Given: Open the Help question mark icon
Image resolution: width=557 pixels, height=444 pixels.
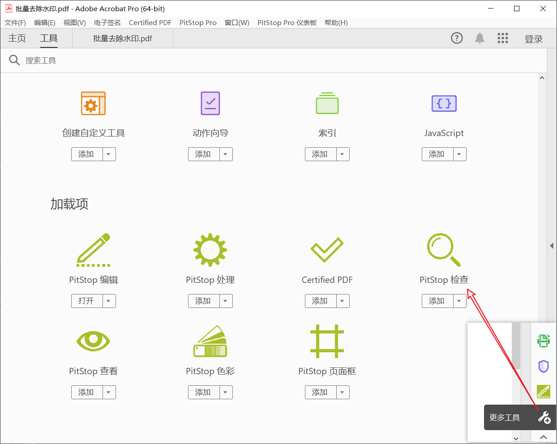Looking at the screenshot, I should [457, 38].
